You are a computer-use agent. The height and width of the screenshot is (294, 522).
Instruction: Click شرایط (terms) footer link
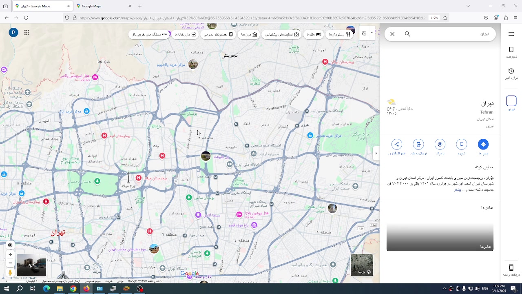[109, 281]
